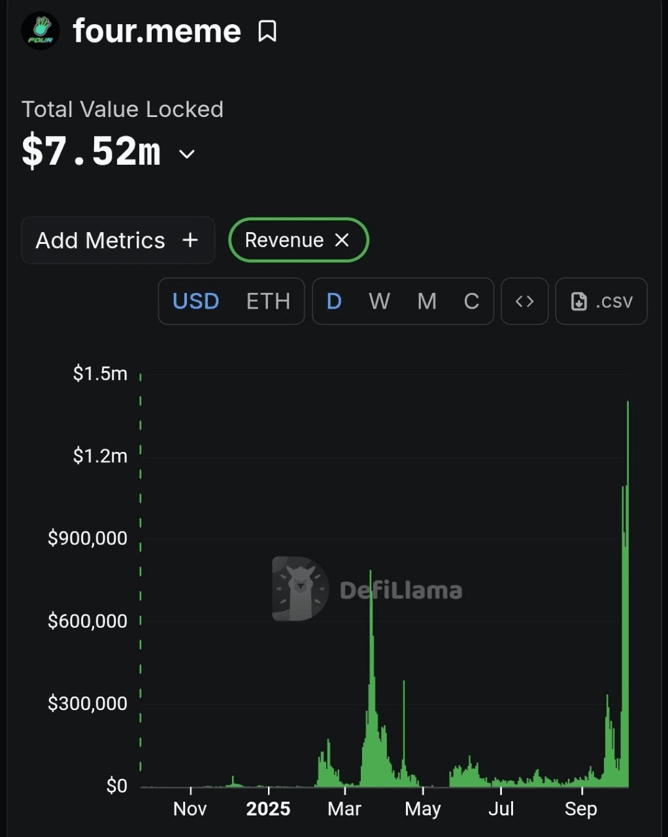Download chart data as .csv
668x837 pixels.
coord(601,301)
